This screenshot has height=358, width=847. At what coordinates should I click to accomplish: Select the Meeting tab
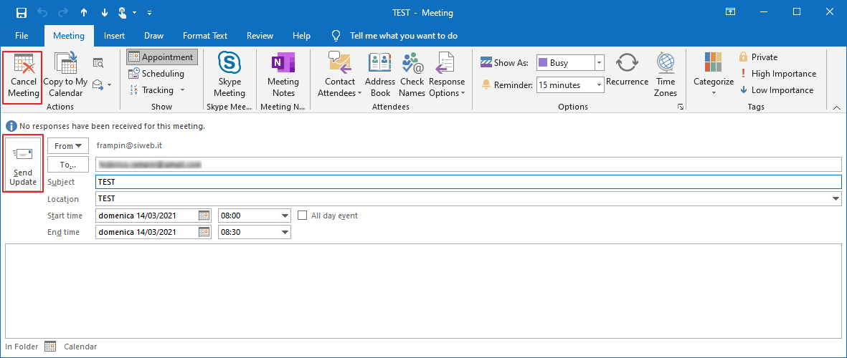coord(69,36)
